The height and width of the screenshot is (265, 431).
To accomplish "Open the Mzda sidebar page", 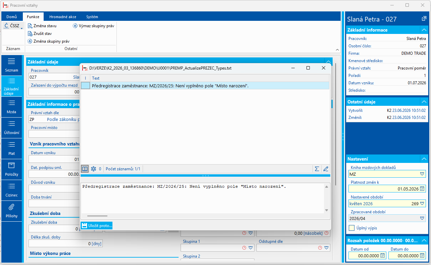I will click(12, 107).
